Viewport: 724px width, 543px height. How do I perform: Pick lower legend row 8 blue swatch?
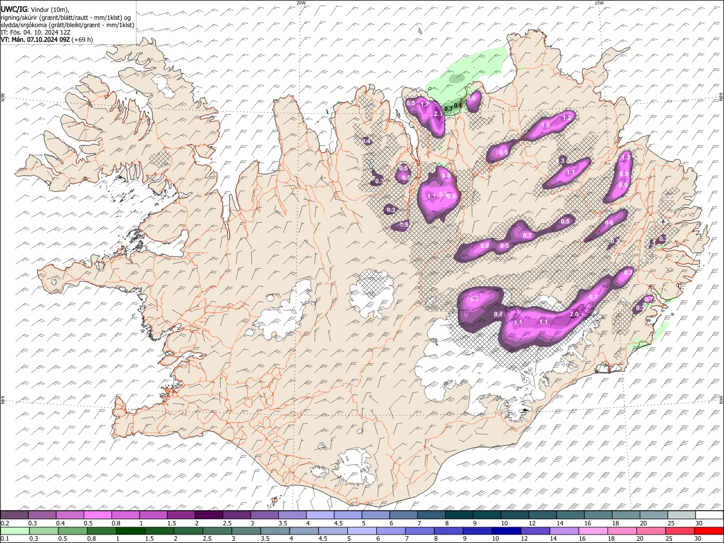click(x=448, y=531)
